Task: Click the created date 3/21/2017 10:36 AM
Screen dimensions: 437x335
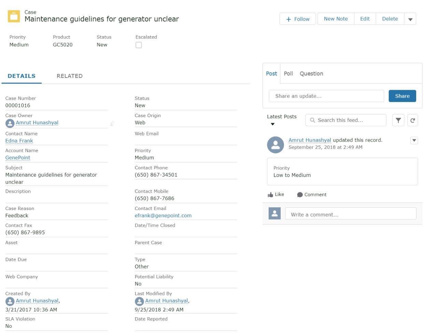Action: (x=31, y=310)
